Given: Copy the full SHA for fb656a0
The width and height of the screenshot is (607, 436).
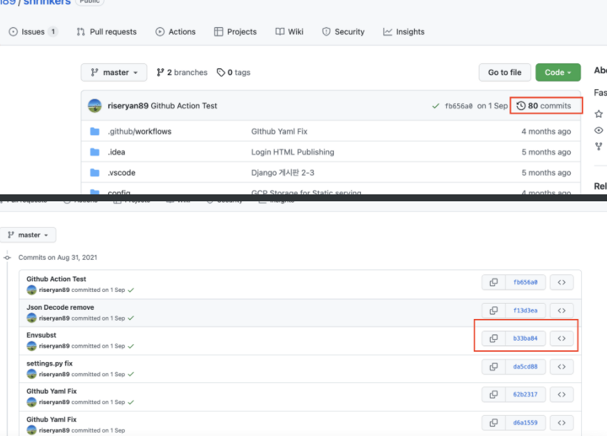Looking at the screenshot, I should click(493, 282).
